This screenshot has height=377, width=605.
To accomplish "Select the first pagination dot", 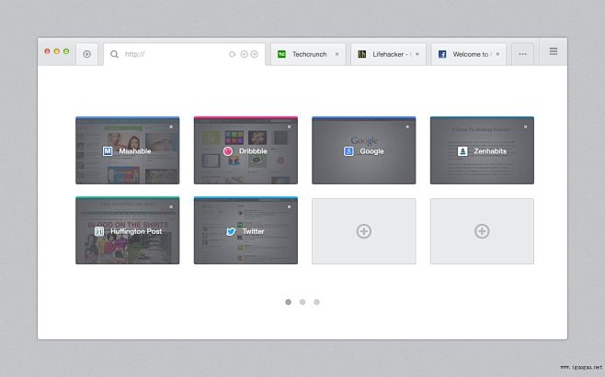I will coord(288,302).
